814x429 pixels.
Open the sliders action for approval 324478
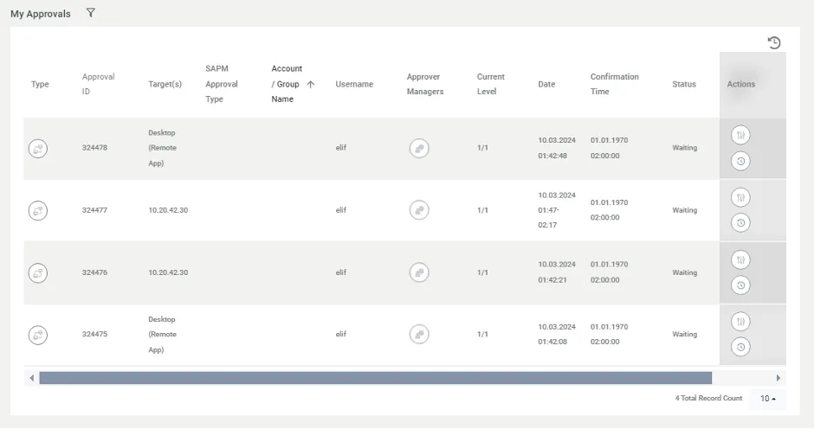(x=740, y=136)
